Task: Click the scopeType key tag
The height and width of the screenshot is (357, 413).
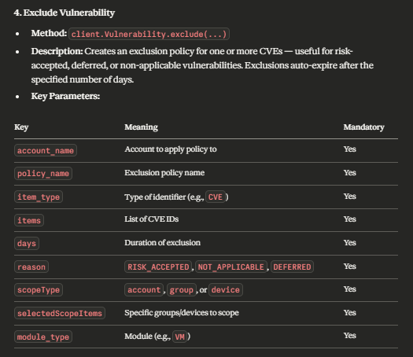Action: [x=39, y=290]
